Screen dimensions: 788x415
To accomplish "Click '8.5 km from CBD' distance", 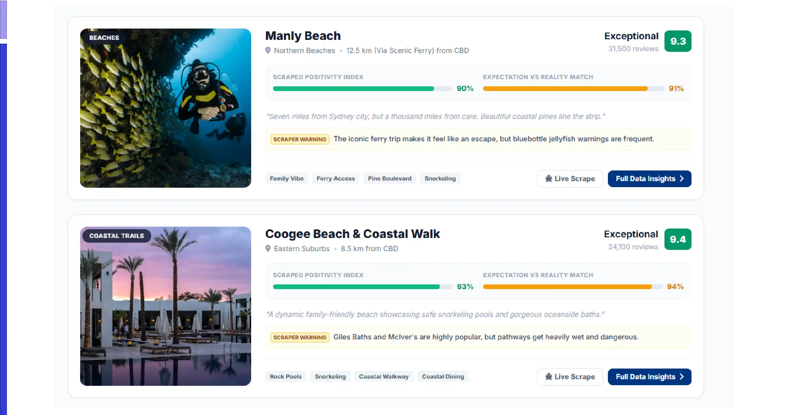I will click(369, 249).
